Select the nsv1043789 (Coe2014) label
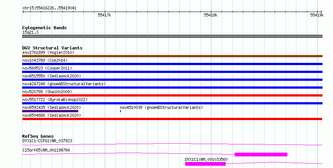This screenshot has width=333, height=168. point(45,60)
